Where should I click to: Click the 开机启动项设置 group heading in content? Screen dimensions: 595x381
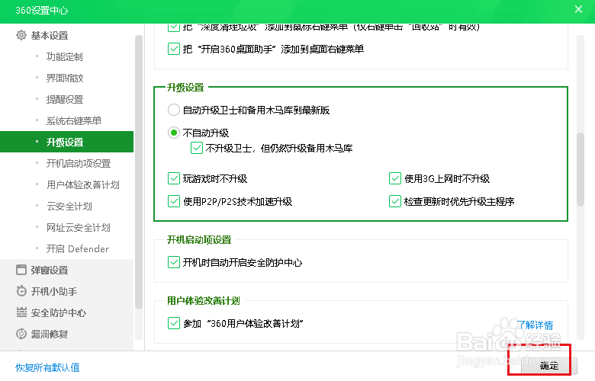[199, 239]
